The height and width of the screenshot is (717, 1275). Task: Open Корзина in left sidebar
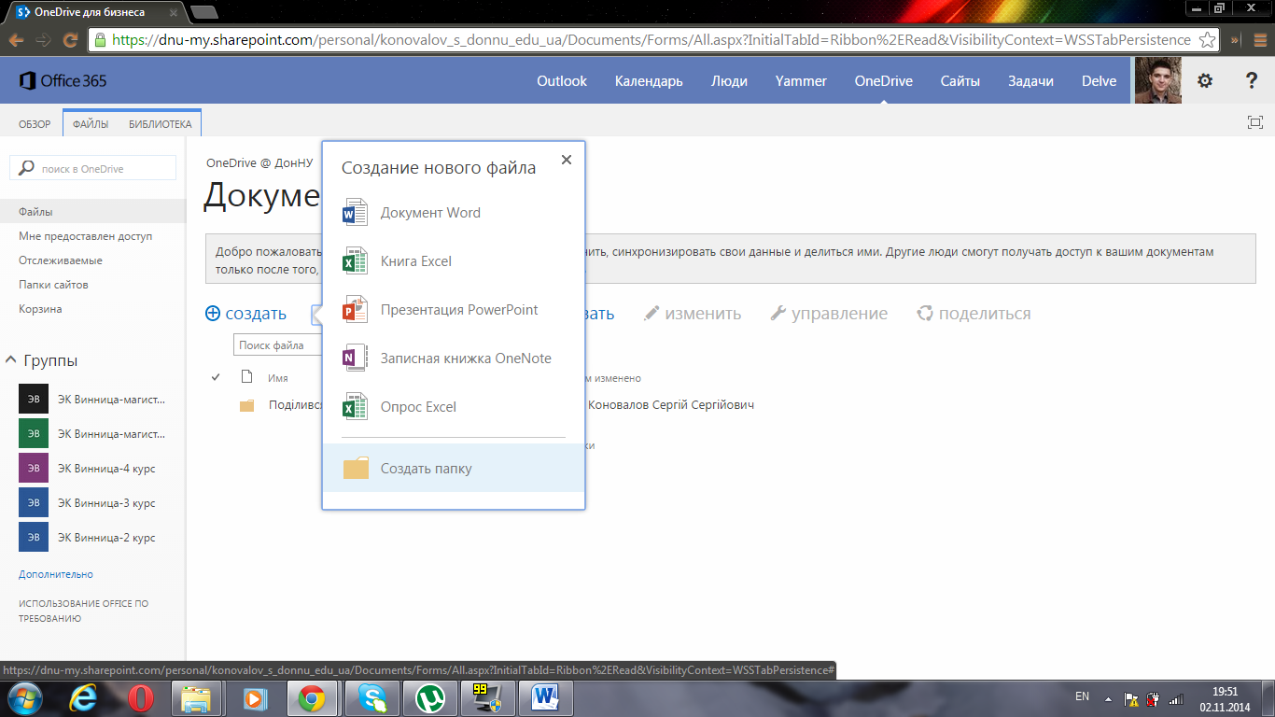(x=40, y=309)
